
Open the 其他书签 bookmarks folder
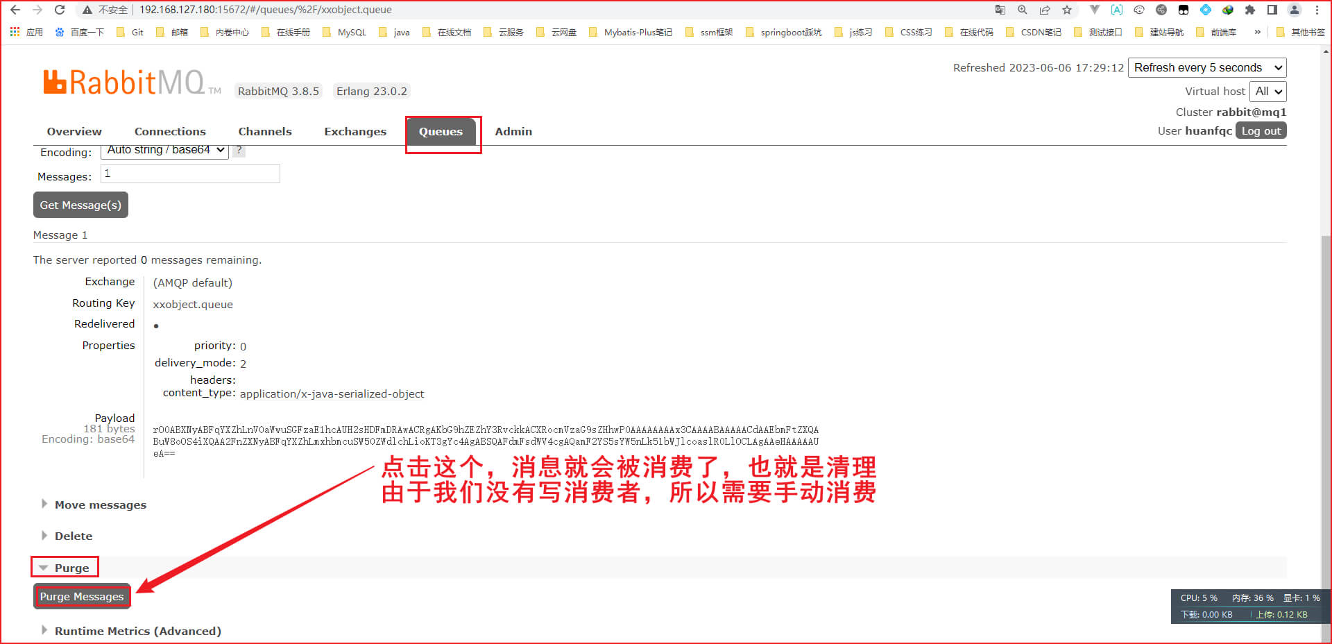tap(1301, 32)
